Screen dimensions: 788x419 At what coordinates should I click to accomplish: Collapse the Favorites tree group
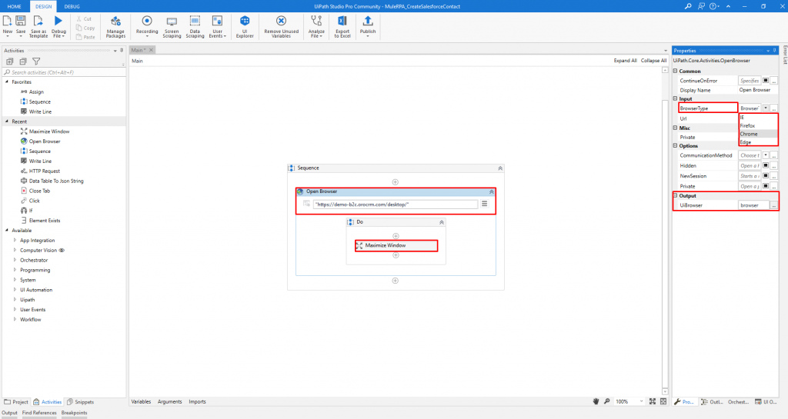[7, 81]
